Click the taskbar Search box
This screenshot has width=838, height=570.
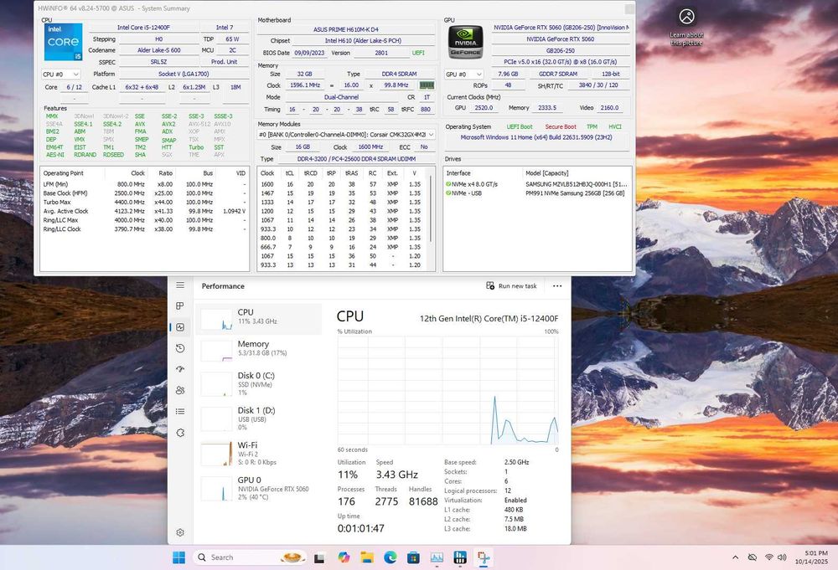click(250, 557)
